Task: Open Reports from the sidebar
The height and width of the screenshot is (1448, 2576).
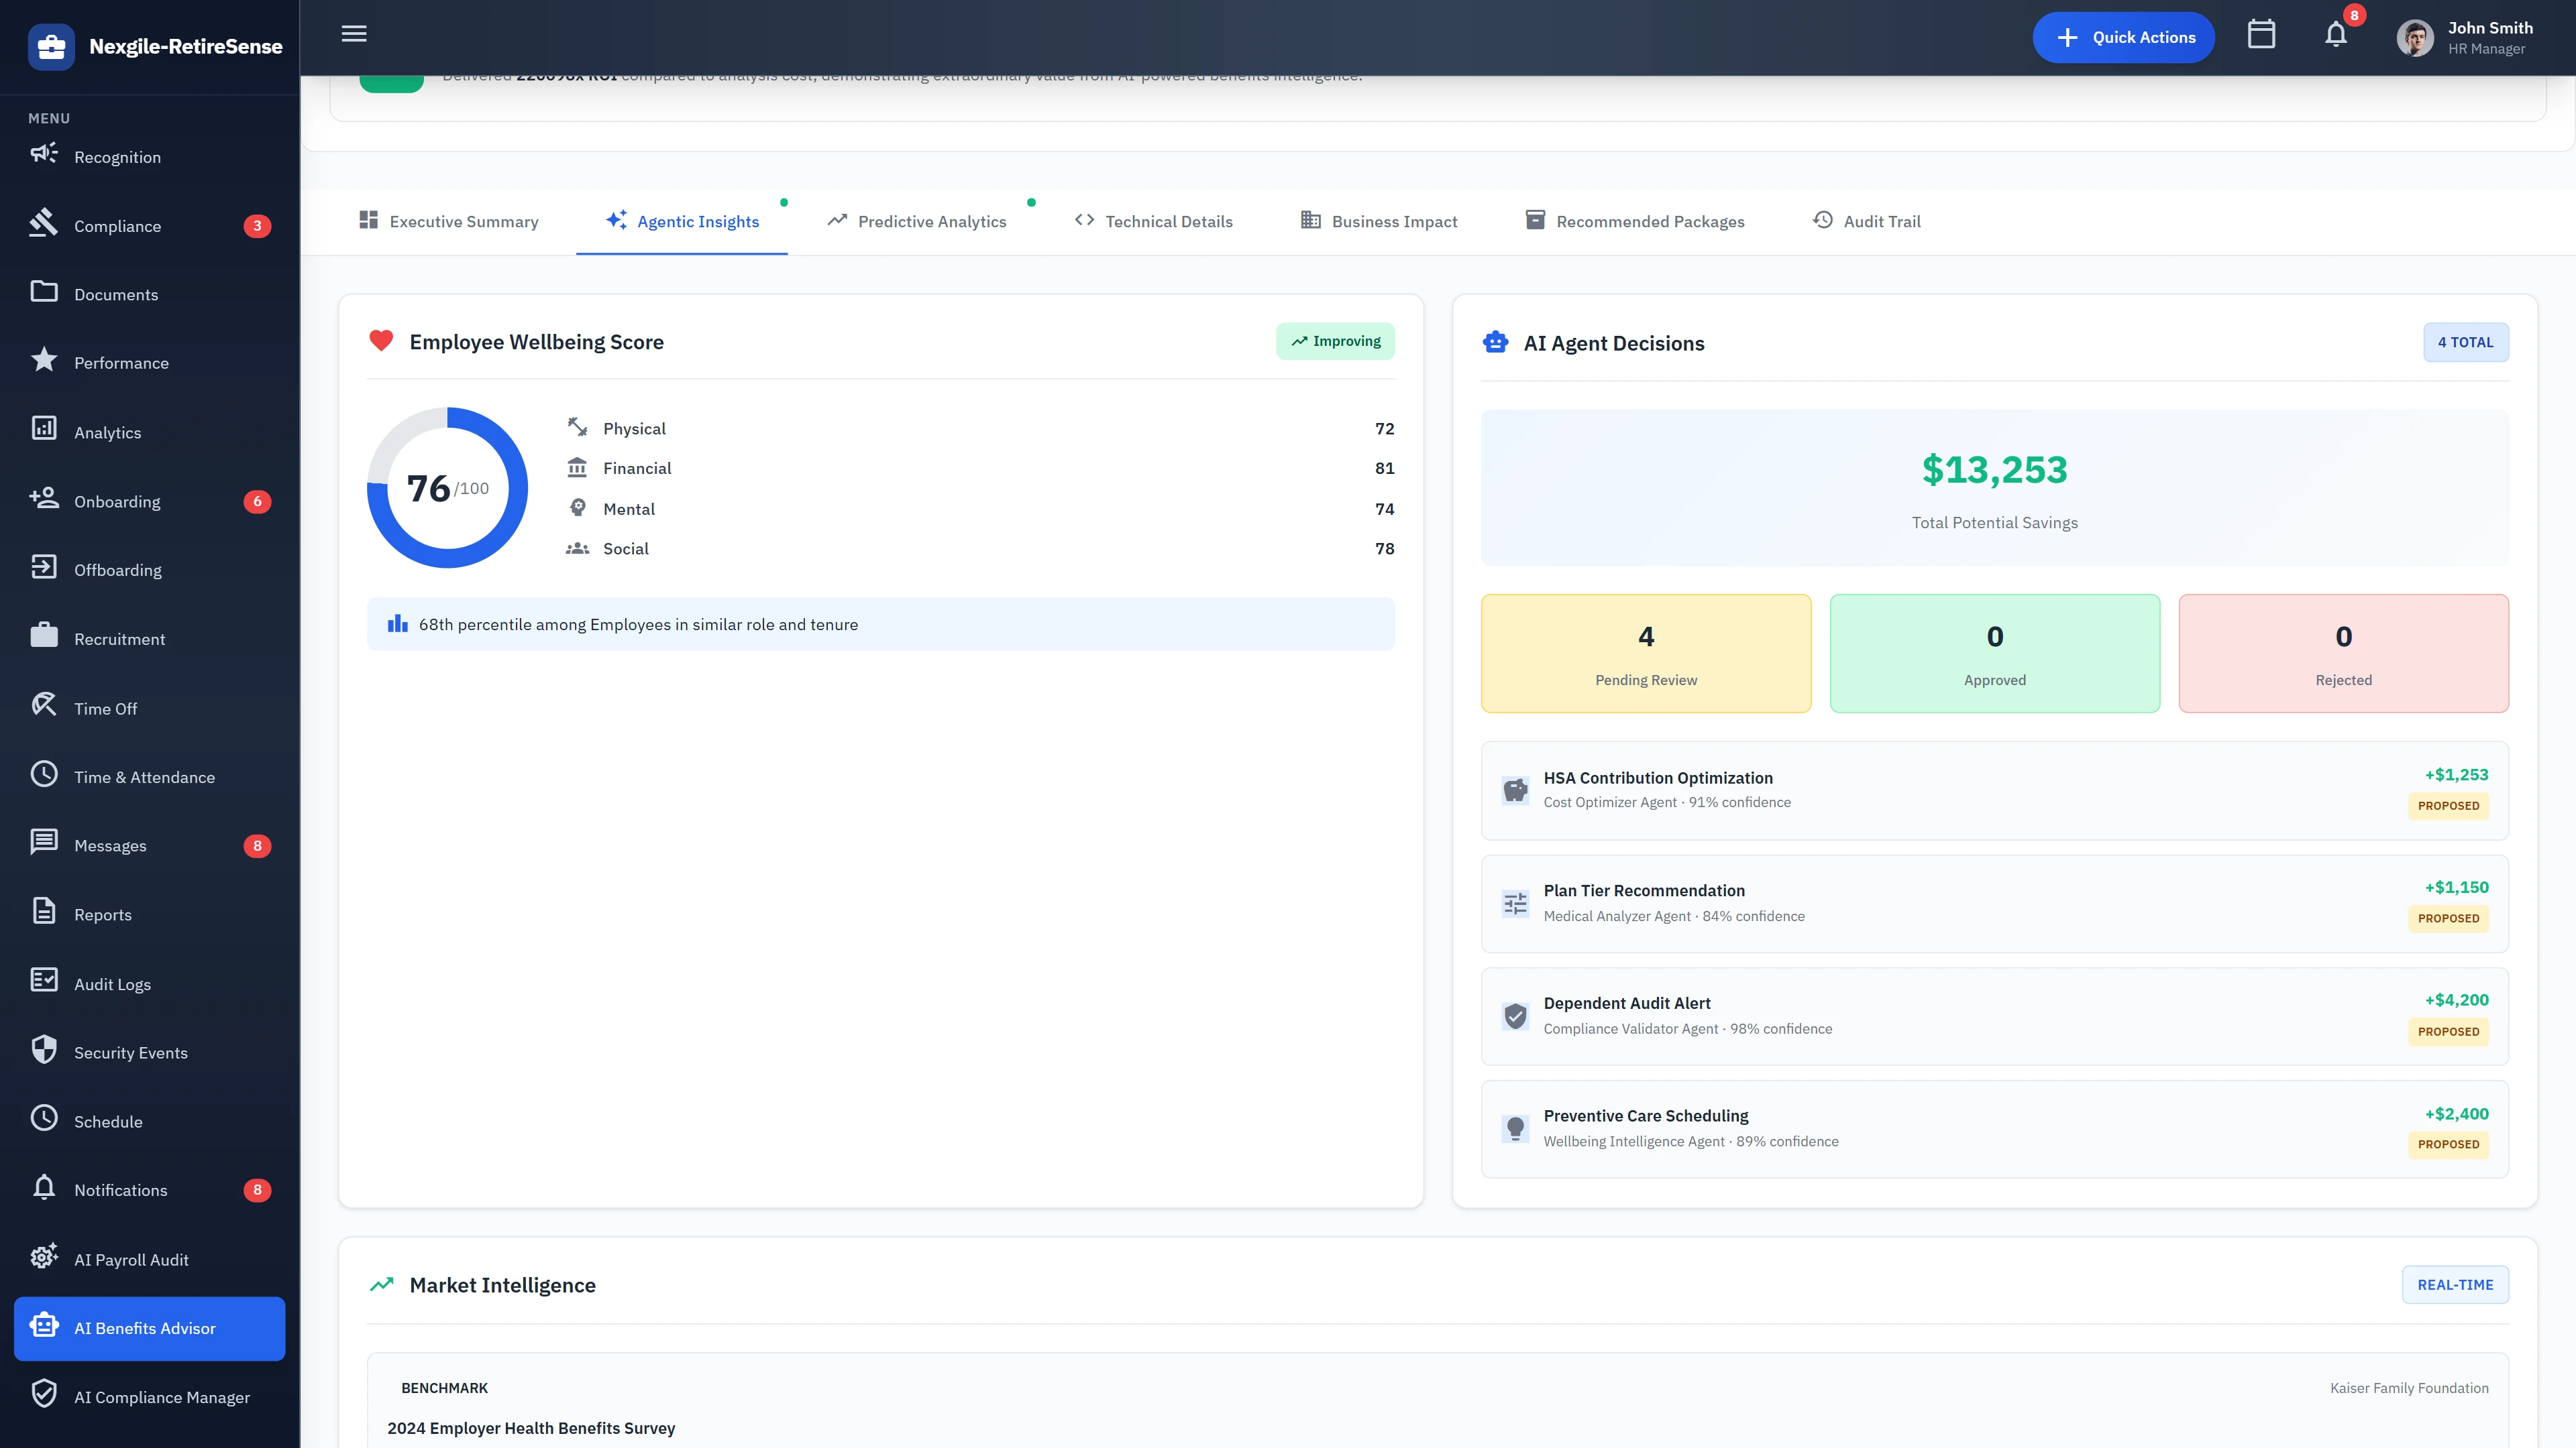Action: point(102,913)
